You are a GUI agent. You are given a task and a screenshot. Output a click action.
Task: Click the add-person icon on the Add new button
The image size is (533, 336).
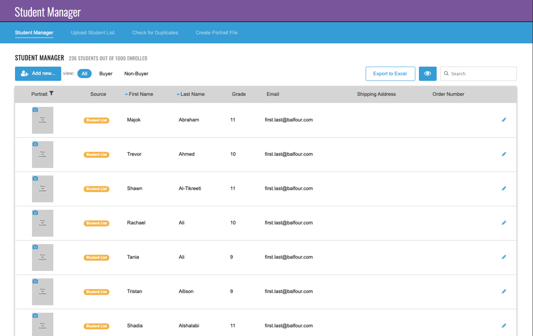(x=24, y=73)
